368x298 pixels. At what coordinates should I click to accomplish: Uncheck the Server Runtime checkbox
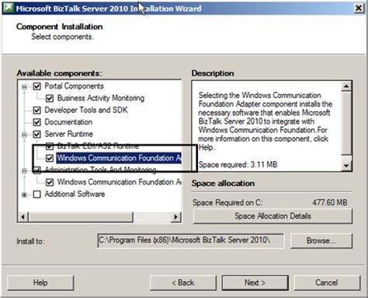pyautogui.click(x=37, y=134)
